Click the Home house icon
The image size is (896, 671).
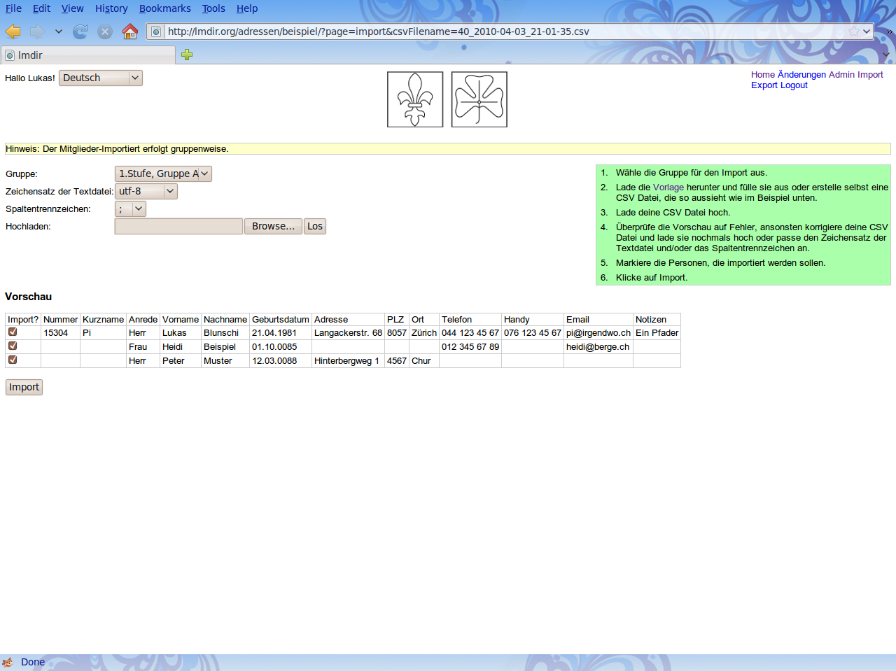[x=129, y=31]
